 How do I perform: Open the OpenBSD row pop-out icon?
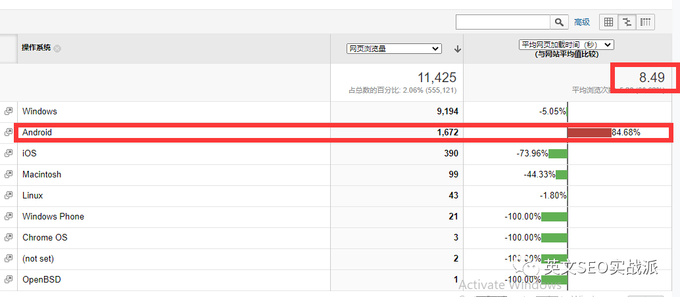(x=9, y=280)
